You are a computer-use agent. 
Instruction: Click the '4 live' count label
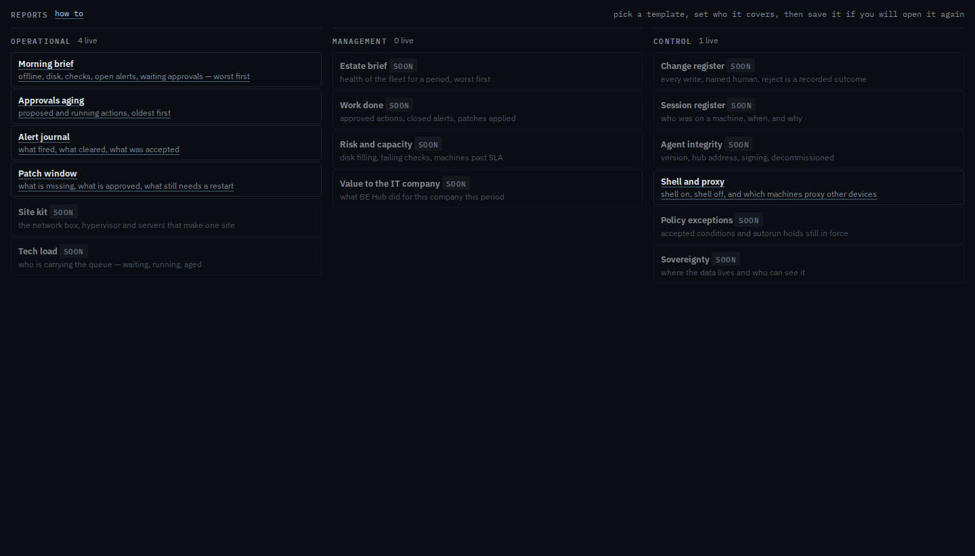tap(87, 41)
